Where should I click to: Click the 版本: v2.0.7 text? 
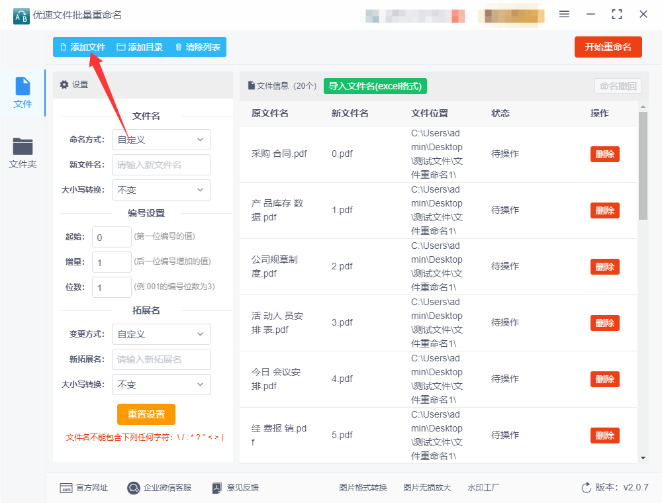pos(622,487)
